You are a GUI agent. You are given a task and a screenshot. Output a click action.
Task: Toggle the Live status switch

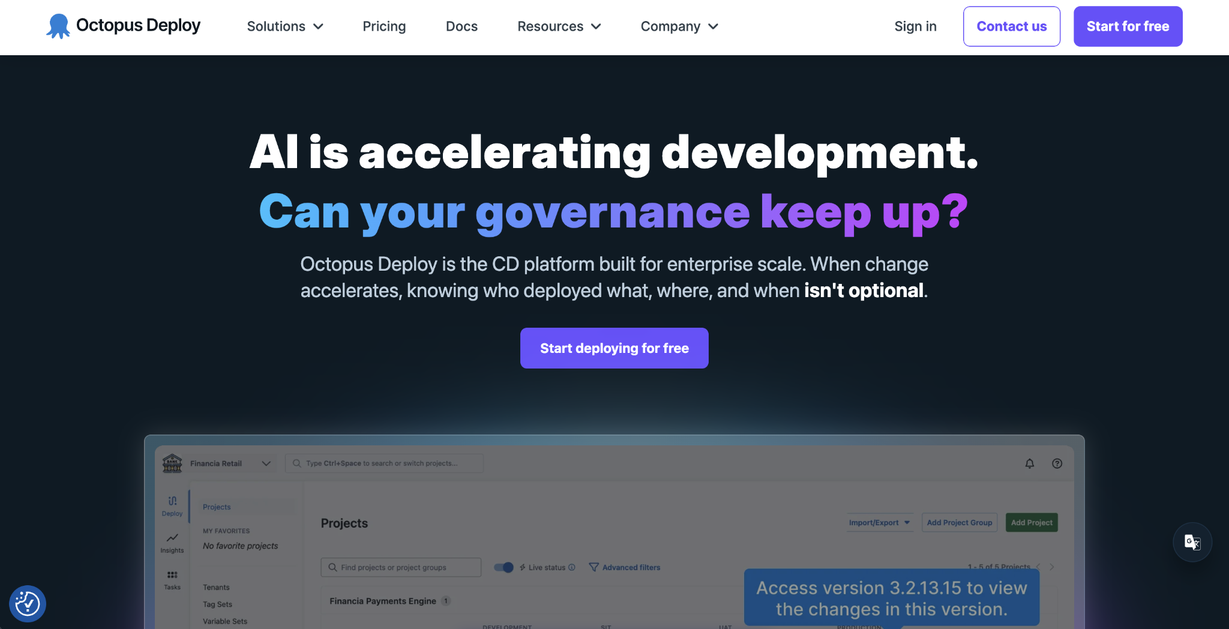(503, 567)
